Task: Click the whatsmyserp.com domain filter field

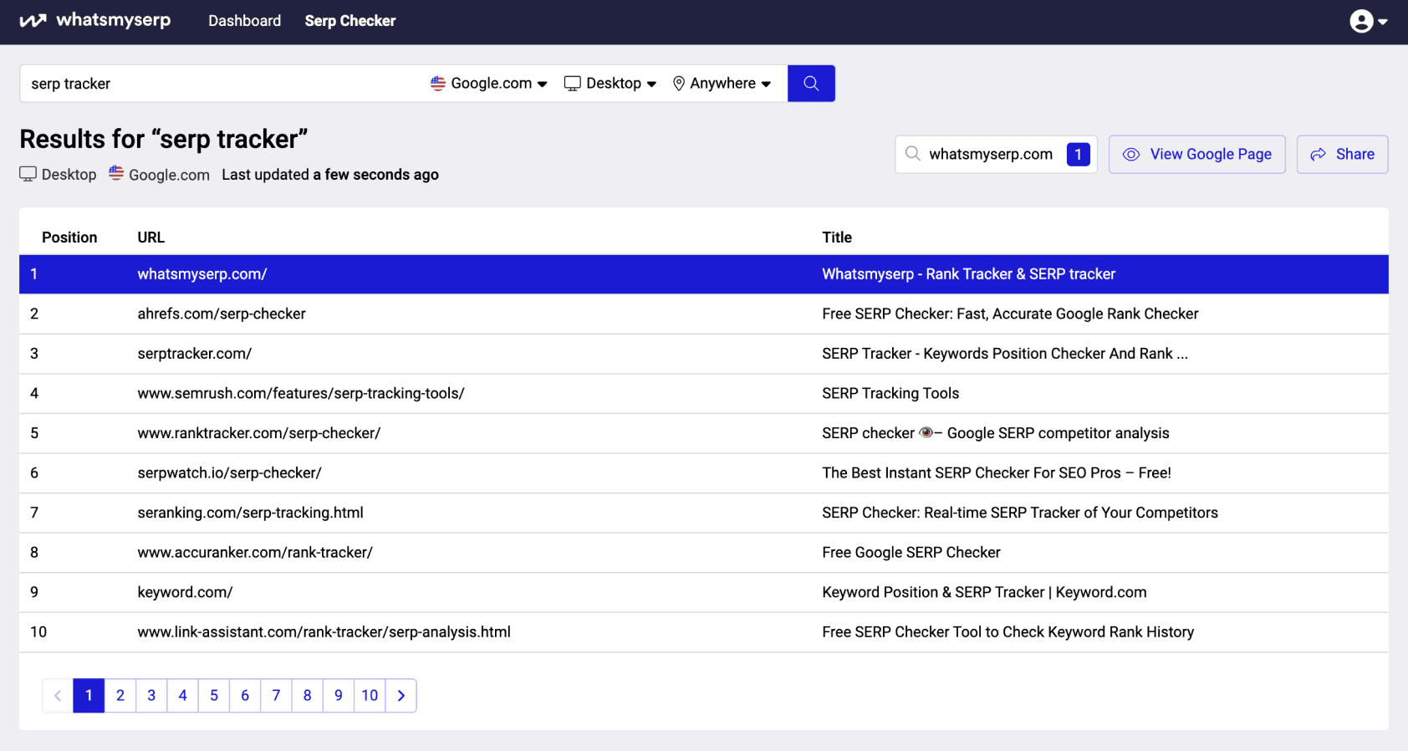Action: click(990, 155)
